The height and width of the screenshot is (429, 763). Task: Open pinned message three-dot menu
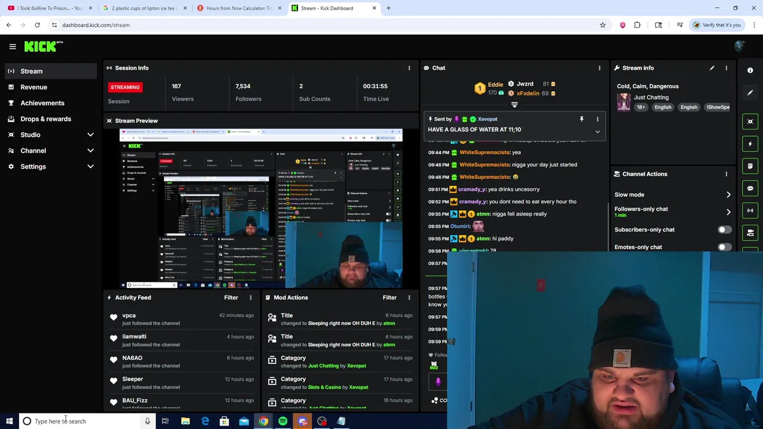pos(597,119)
